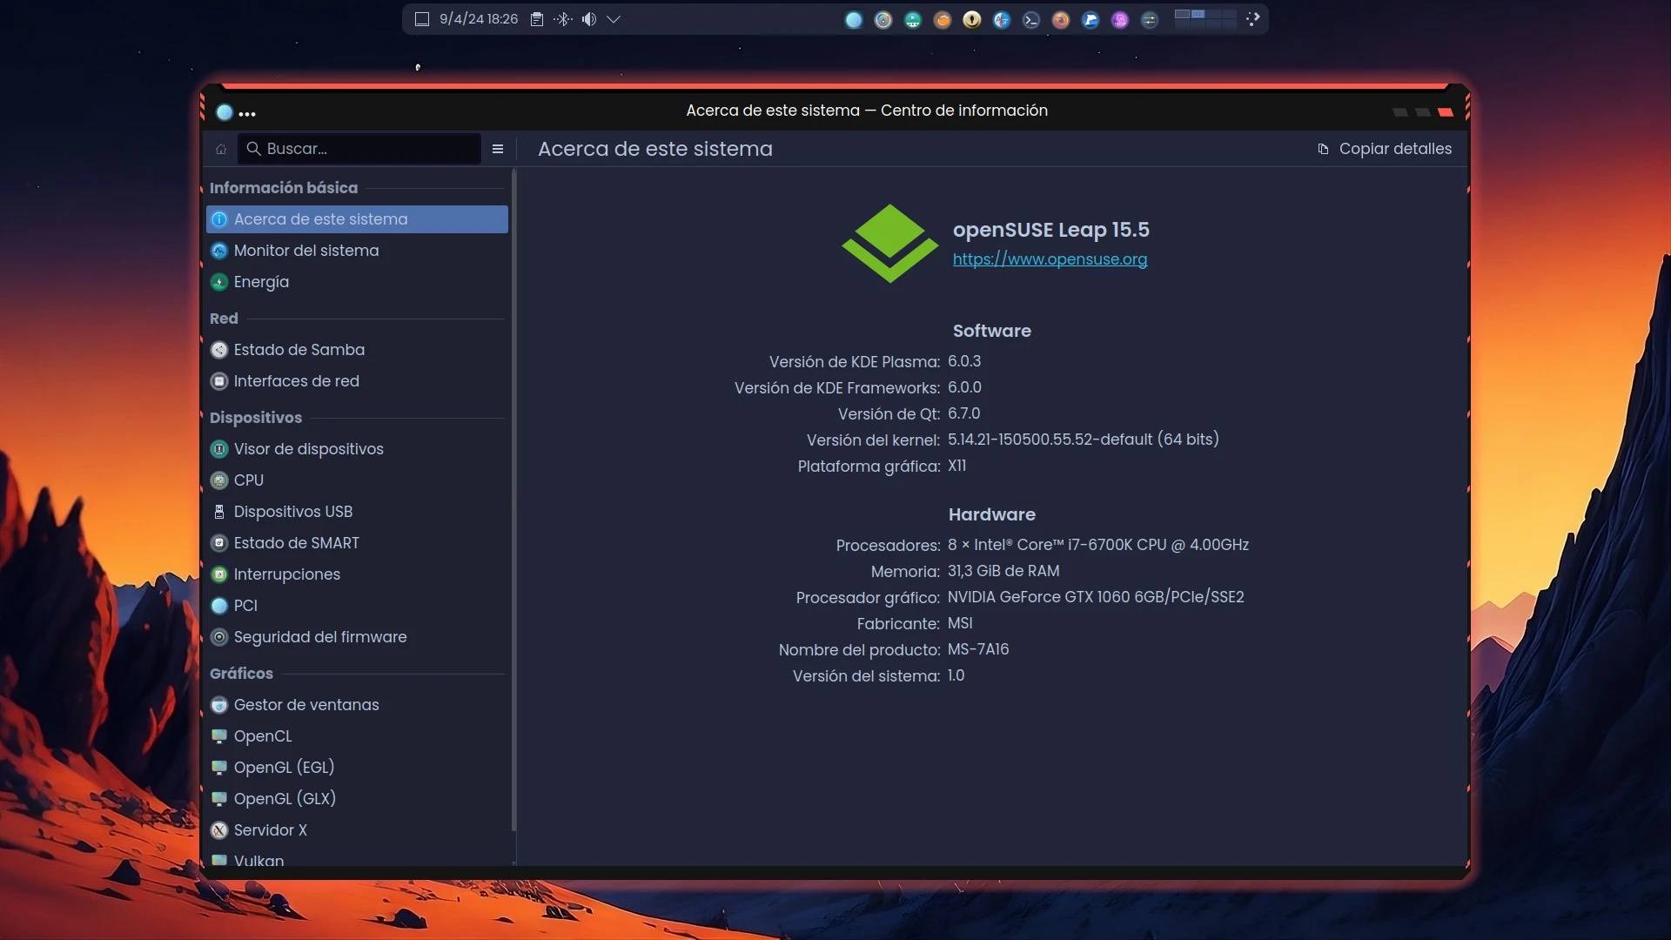Click the home icon beside the search box
The image size is (1671, 940).
(x=221, y=149)
